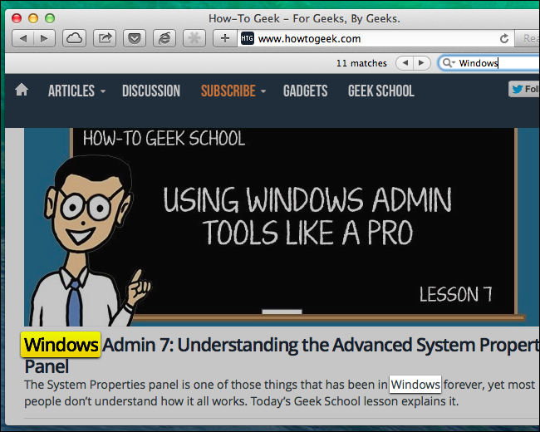The width and height of the screenshot is (540, 432).
Task: Minimize the window with the yellow button
Action: (x=33, y=18)
